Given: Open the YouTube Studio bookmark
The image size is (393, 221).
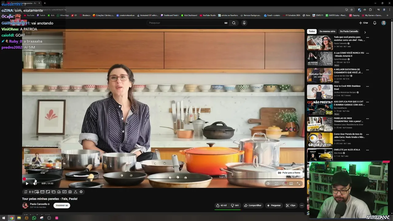Looking at the screenshot, I should click(208, 15).
